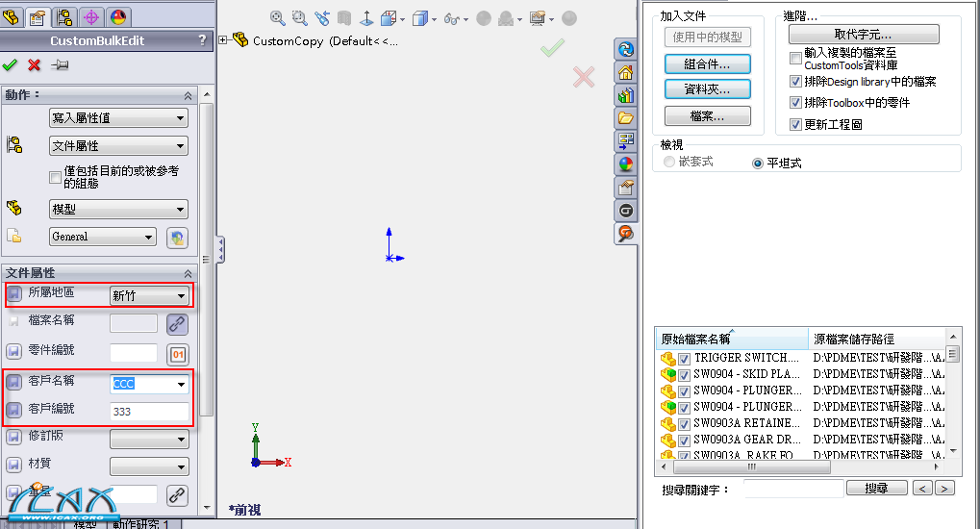Click the 檔案... button
This screenshot has height=529, width=980.
point(708,115)
